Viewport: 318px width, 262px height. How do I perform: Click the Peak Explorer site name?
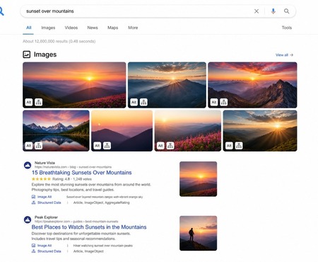tap(46, 217)
